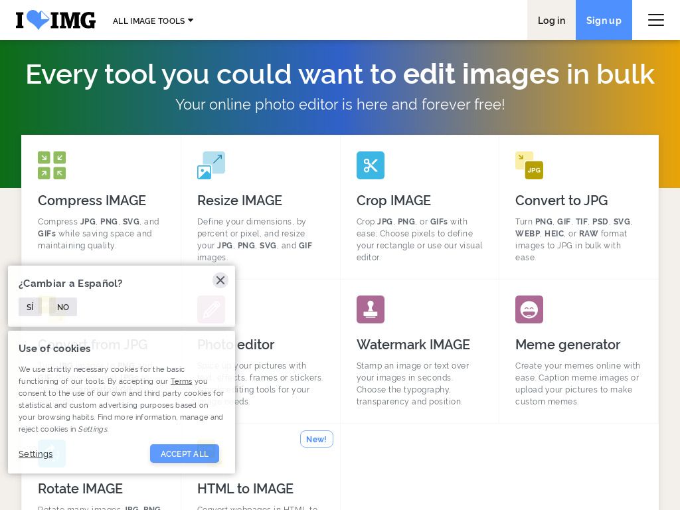Click the Sign up button
This screenshot has width=680, height=510.
point(604,20)
